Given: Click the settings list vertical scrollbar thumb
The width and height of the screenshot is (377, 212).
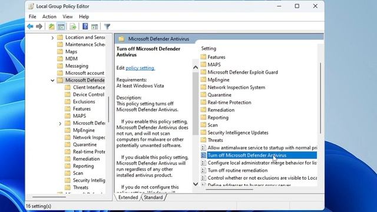Looking at the screenshot, I should click(x=320, y=98).
